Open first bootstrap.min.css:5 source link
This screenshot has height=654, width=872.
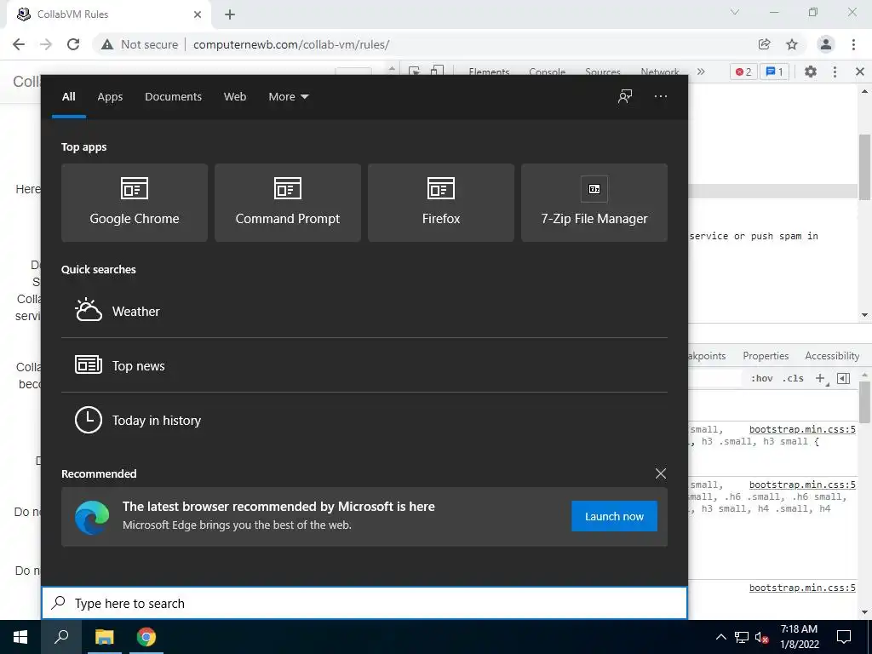point(802,429)
